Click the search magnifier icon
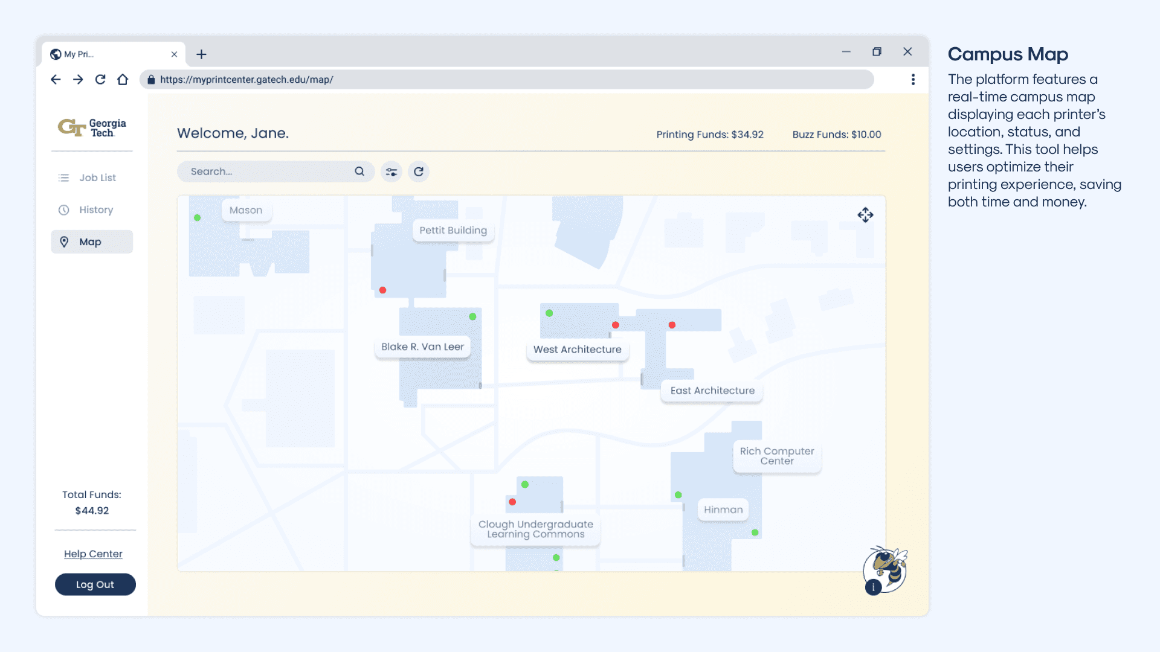The height and width of the screenshot is (652, 1160). (x=359, y=171)
